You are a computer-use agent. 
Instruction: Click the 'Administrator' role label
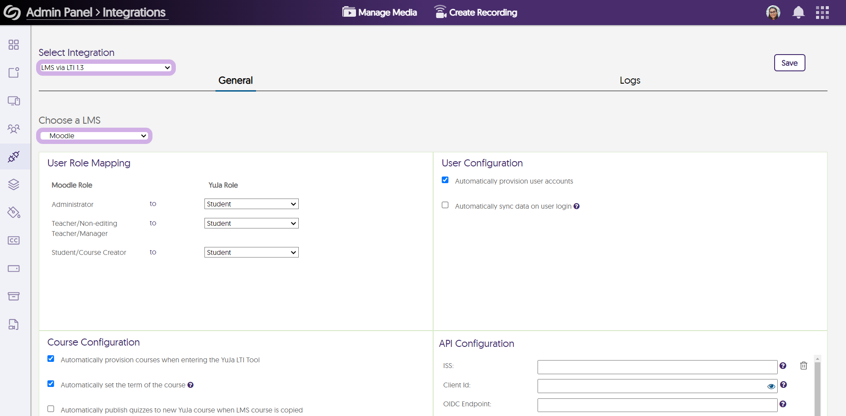(73, 205)
